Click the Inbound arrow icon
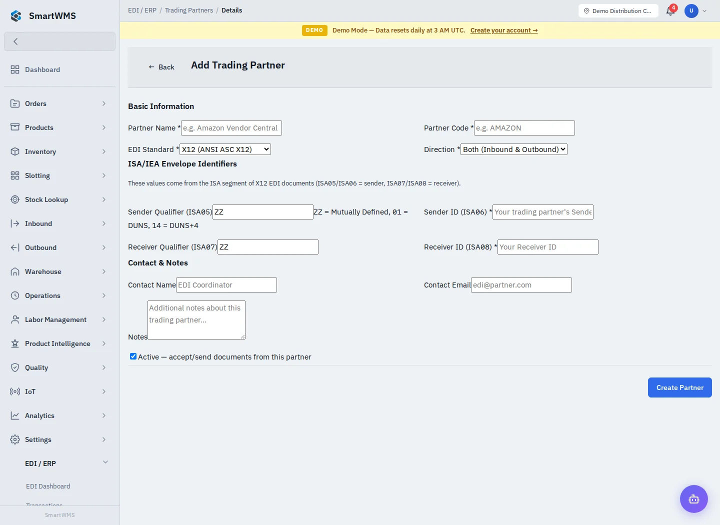Image resolution: width=720 pixels, height=525 pixels. pos(15,223)
